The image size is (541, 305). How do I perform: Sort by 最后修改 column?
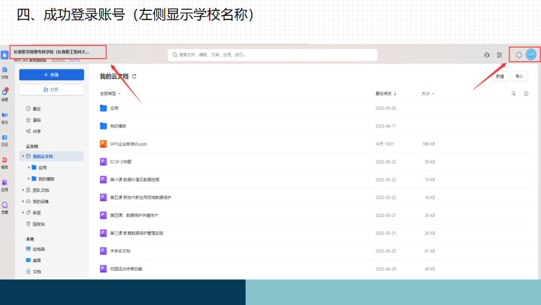point(386,94)
